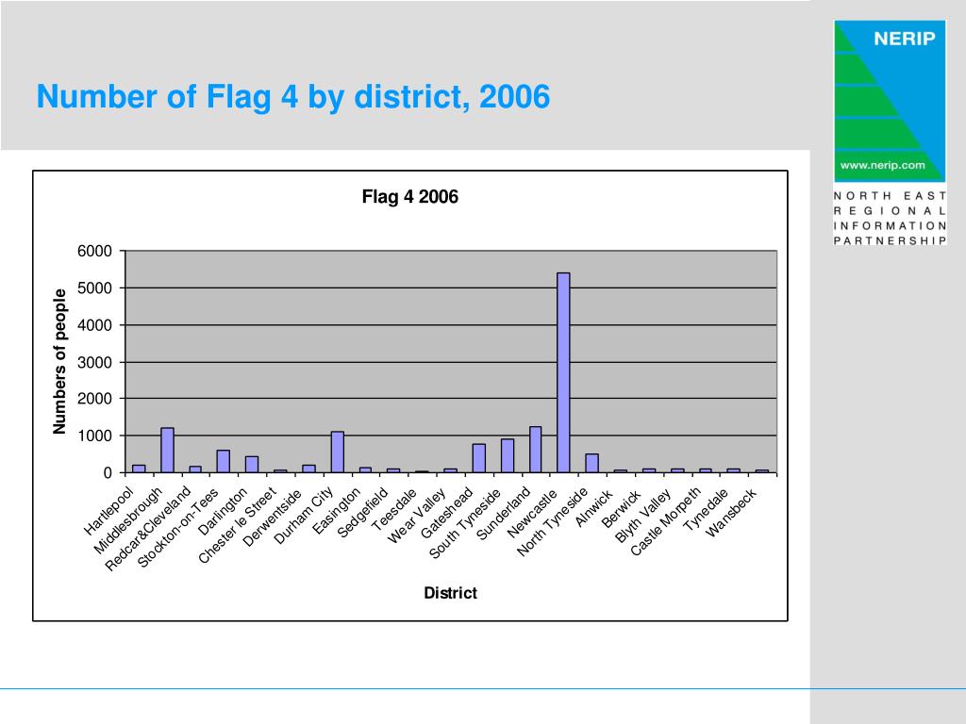Select the Middlesbrough bar in the chart
The image size is (966, 724).
click(x=167, y=450)
